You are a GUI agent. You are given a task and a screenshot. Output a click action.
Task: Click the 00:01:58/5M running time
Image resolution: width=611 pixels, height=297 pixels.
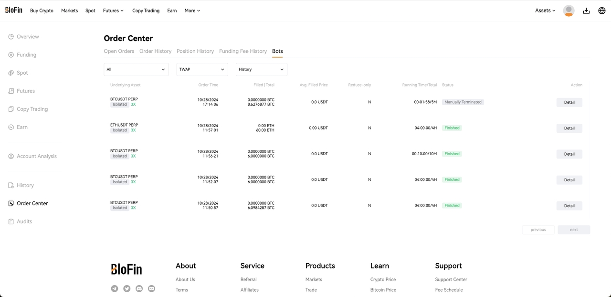pos(425,102)
